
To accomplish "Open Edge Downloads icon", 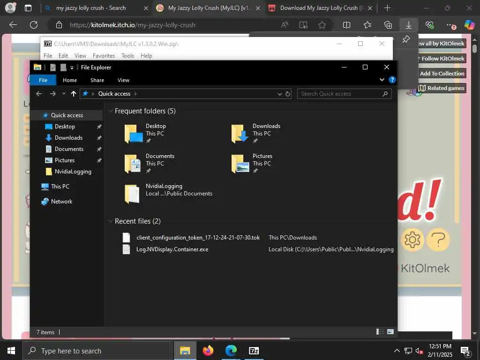I will [x=409, y=25].
